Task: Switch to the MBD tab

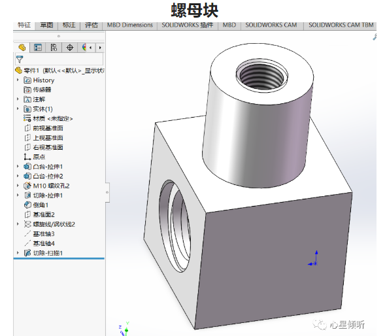Action: [229, 25]
